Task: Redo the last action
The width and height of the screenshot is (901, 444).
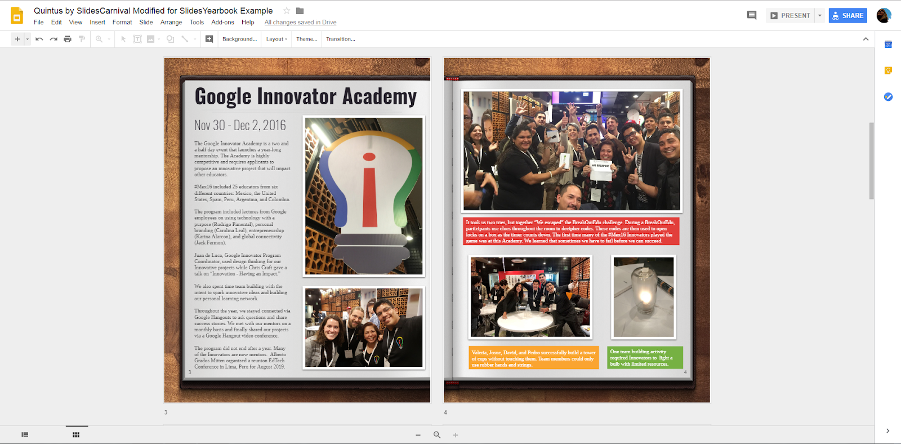Action: coord(53,39)
